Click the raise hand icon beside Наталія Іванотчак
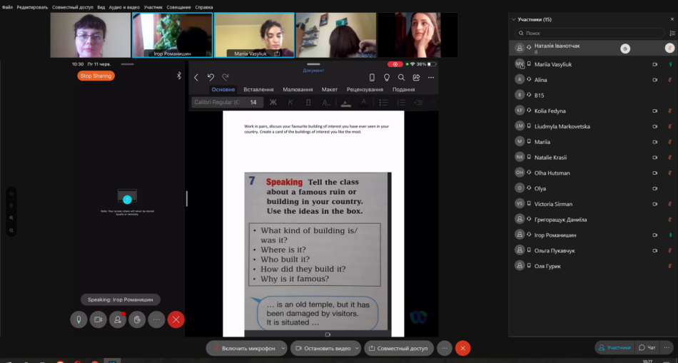The height and width of the screenshot is (363, 678). 625,48
